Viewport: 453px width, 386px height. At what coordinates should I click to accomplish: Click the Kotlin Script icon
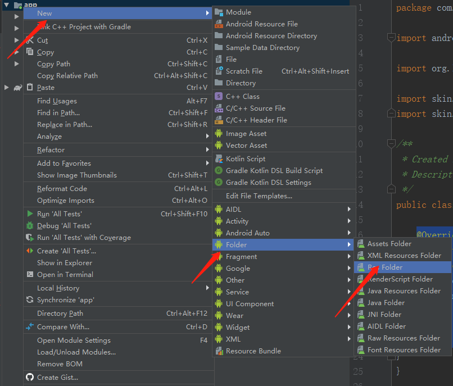pos(219,158)
